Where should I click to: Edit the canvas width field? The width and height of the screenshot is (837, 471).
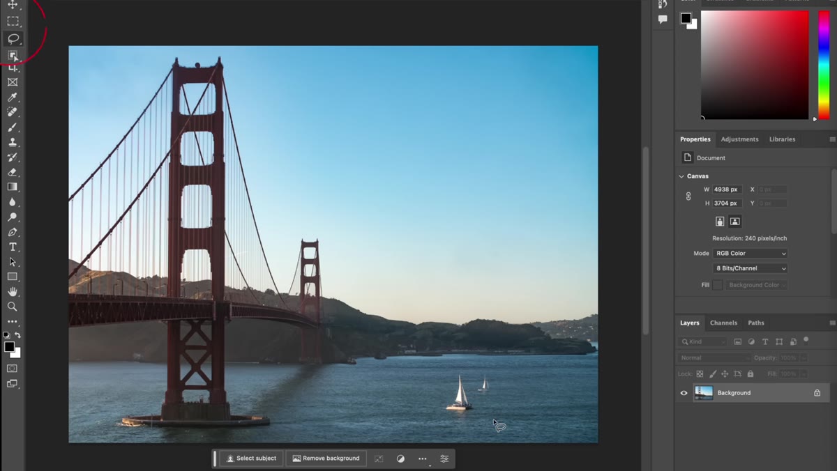[727, 190]
